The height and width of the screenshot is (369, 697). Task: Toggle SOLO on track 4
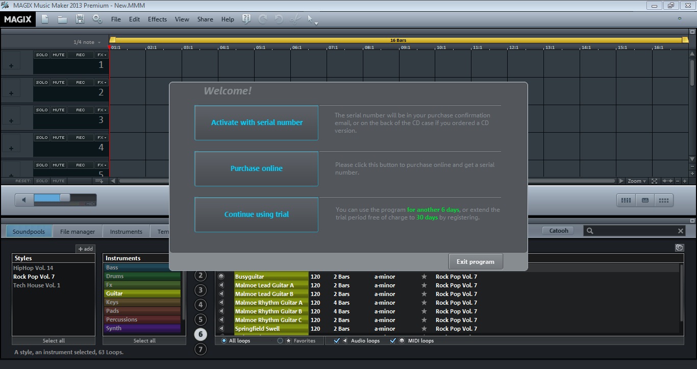coord(42,137)
